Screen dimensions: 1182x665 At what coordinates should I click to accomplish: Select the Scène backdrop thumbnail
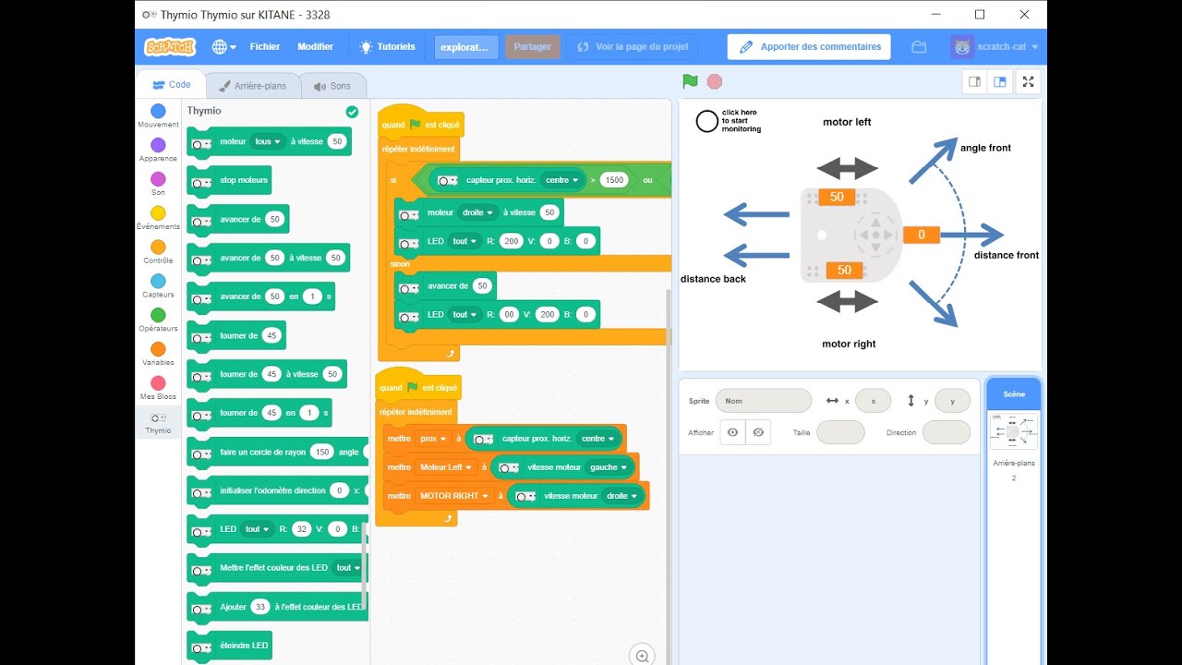click(x=1013, y=431)
